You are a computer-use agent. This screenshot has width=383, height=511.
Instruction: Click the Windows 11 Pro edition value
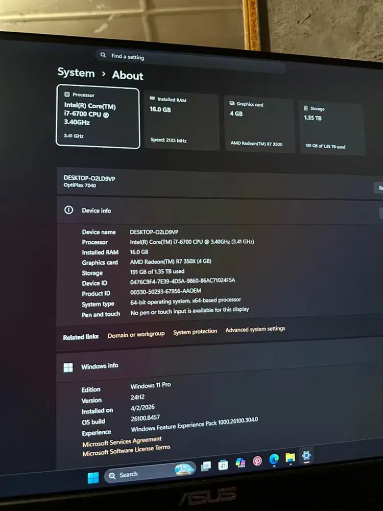(151, 385)
